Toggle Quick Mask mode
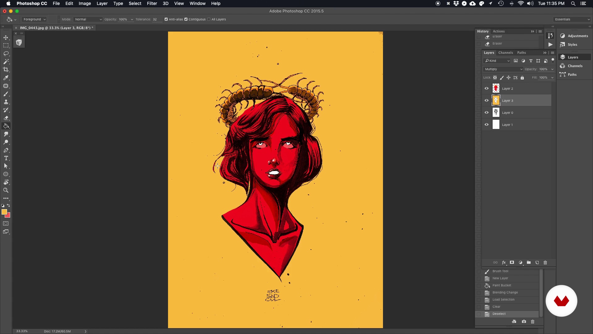 [6, 224]
